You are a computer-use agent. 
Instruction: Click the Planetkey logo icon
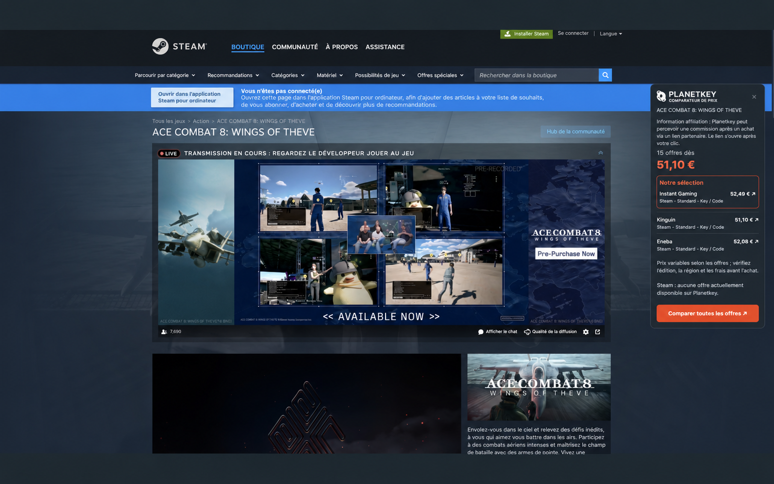click(661, 96)
